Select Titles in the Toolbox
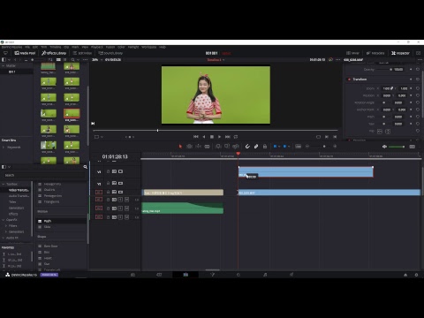 pyautogui.click(x=12, y=202)
